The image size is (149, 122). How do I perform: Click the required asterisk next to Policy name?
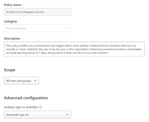coord(23,4)
